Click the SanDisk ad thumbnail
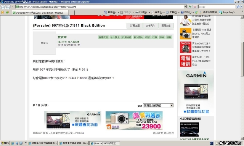244x146 pixels. point(186,47)
